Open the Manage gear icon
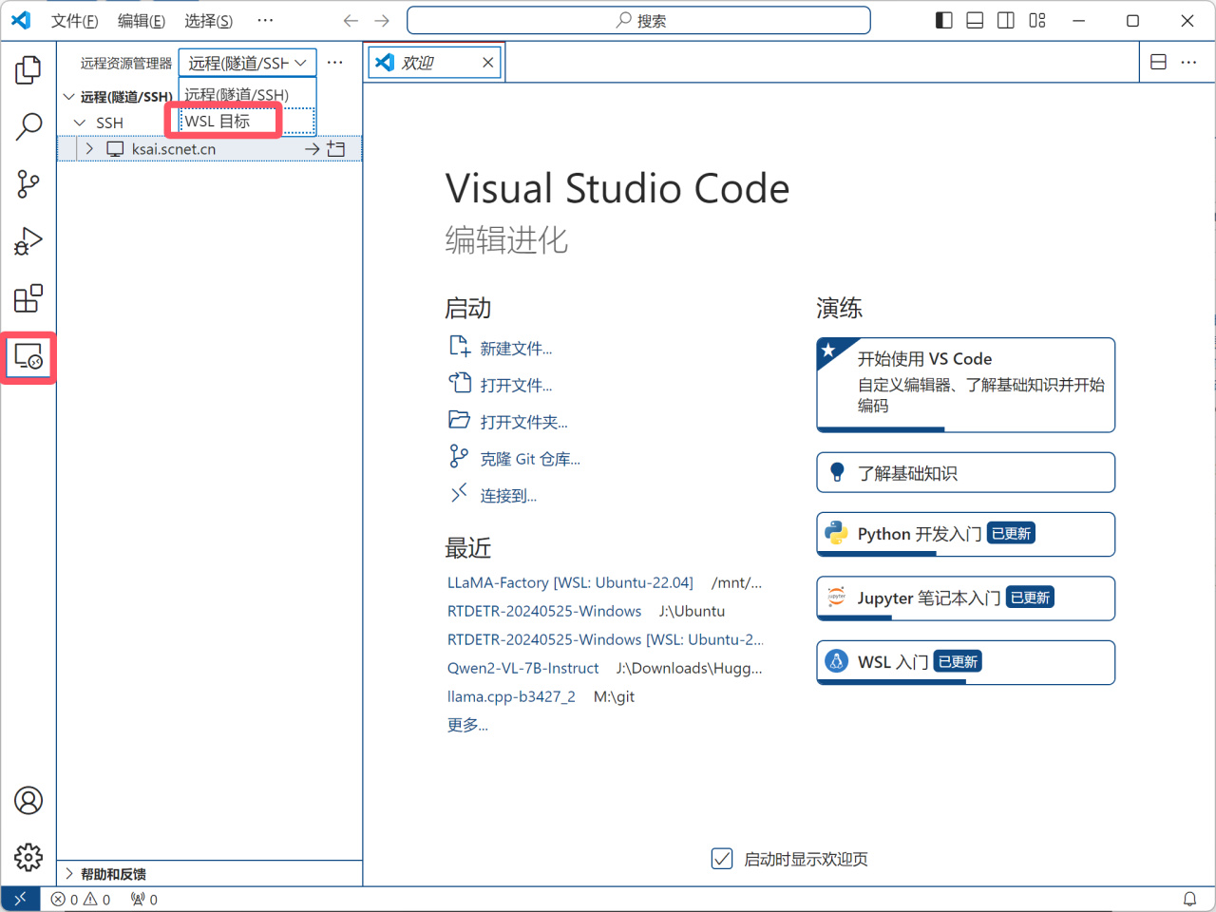Viewport: 1216px width, 912px height. point(28,857)
